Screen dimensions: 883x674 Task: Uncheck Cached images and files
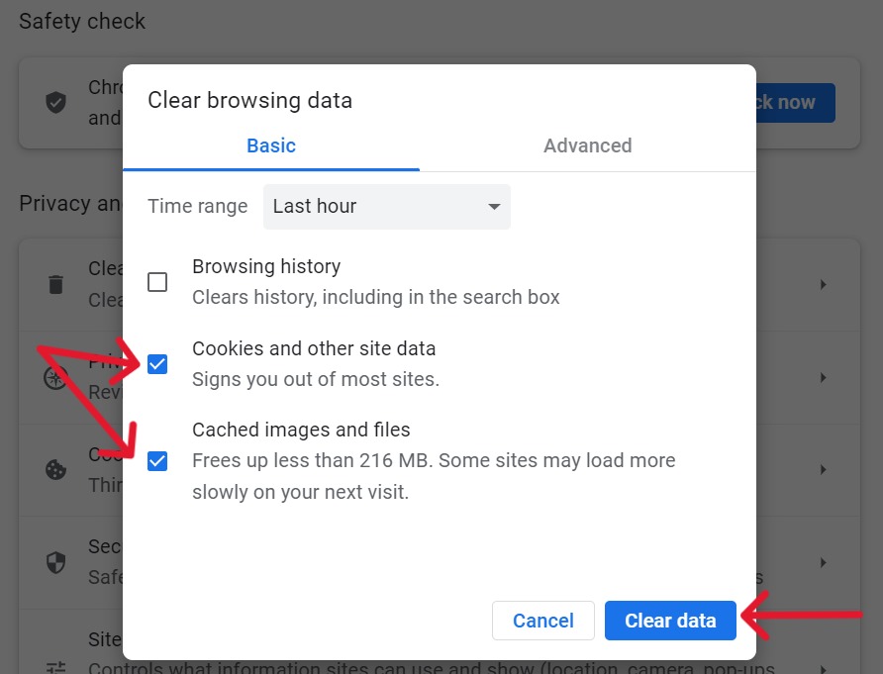coord(157,460)
